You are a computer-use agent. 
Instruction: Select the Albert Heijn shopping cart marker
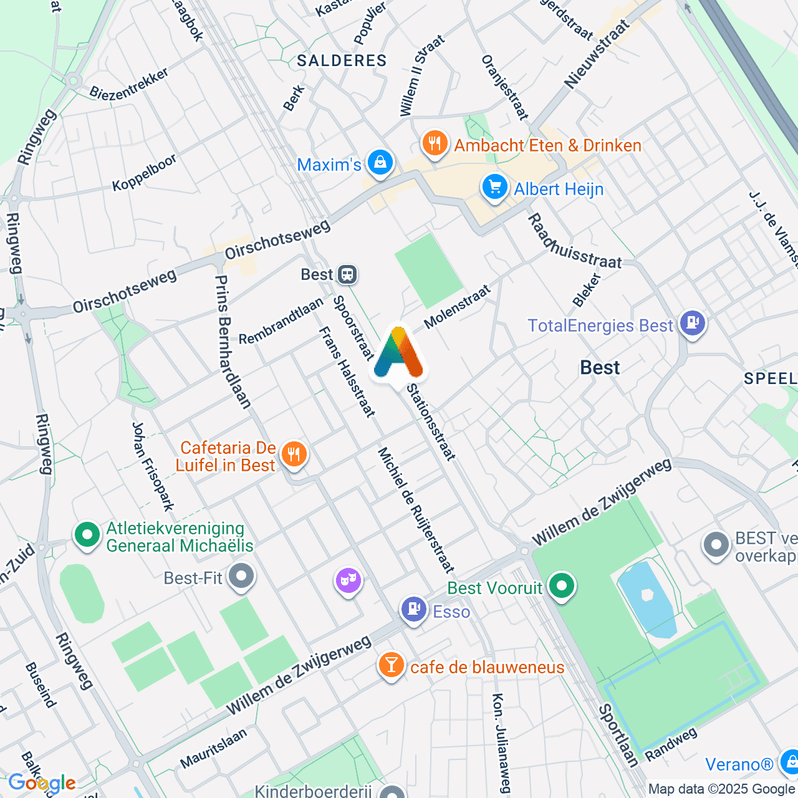(x=494, y=188)
